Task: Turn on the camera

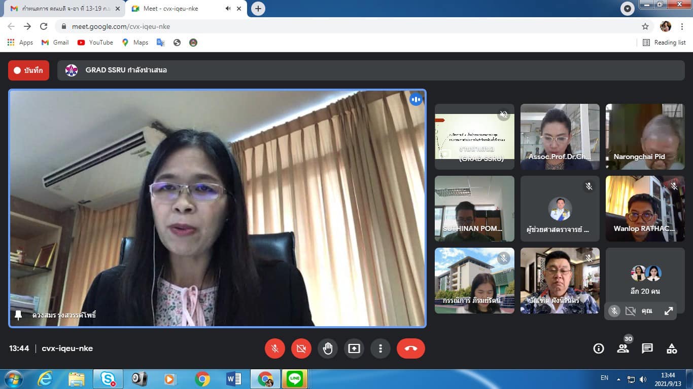Action: (301, 348)
